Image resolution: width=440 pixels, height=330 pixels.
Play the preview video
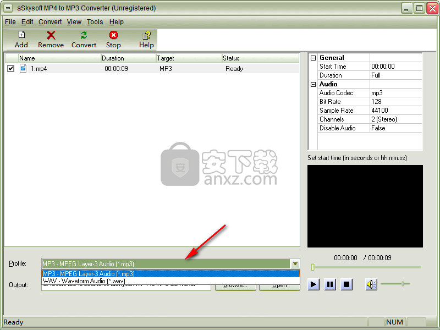[313, 284]
